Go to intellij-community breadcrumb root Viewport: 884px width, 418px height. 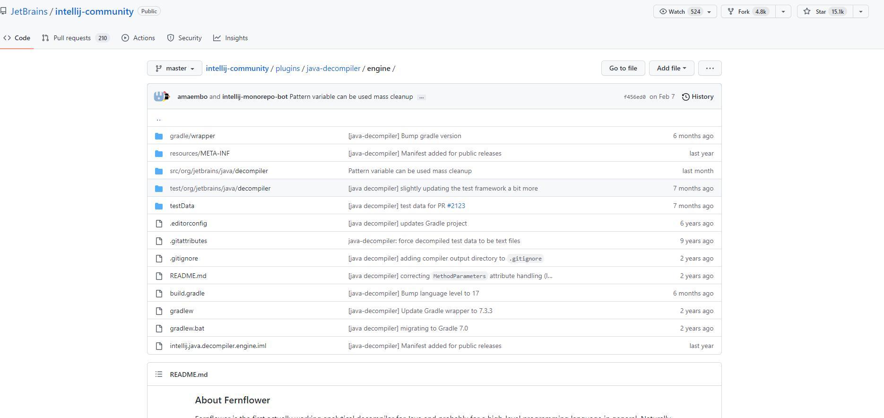coord(237,68)
